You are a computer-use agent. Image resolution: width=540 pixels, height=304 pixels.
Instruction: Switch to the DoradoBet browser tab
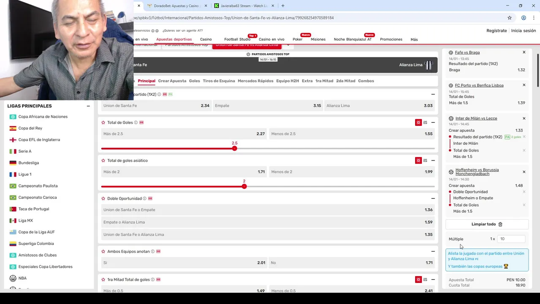pos(176,6)
